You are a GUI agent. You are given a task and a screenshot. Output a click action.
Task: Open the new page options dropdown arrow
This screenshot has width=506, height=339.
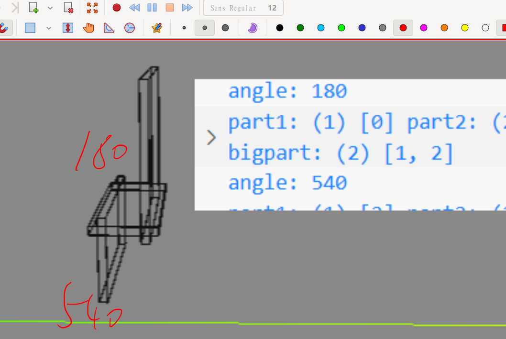[x=50, y=8]
